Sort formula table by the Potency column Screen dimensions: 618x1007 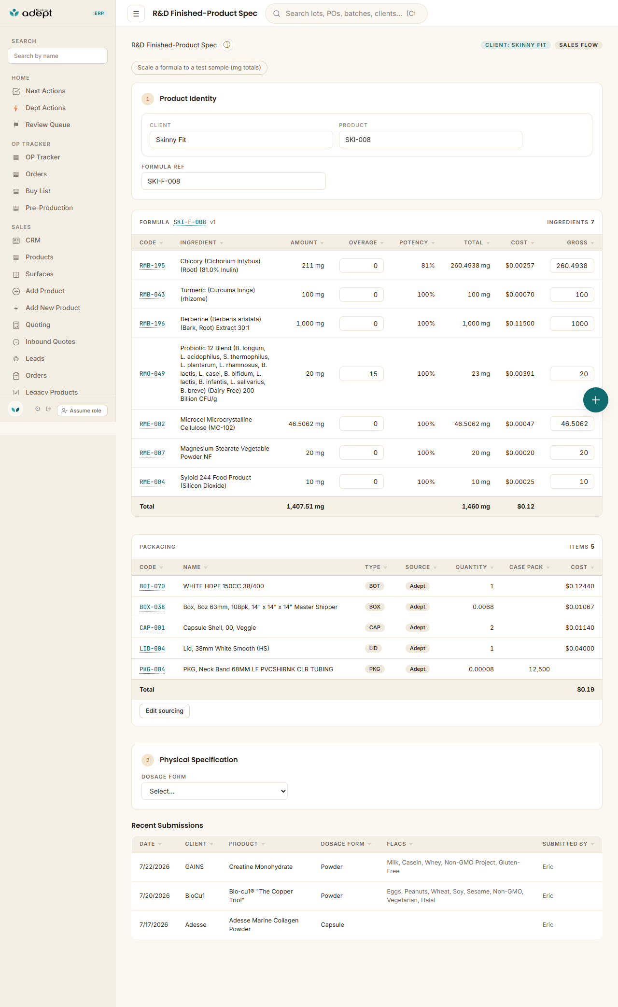pos(417,242)
